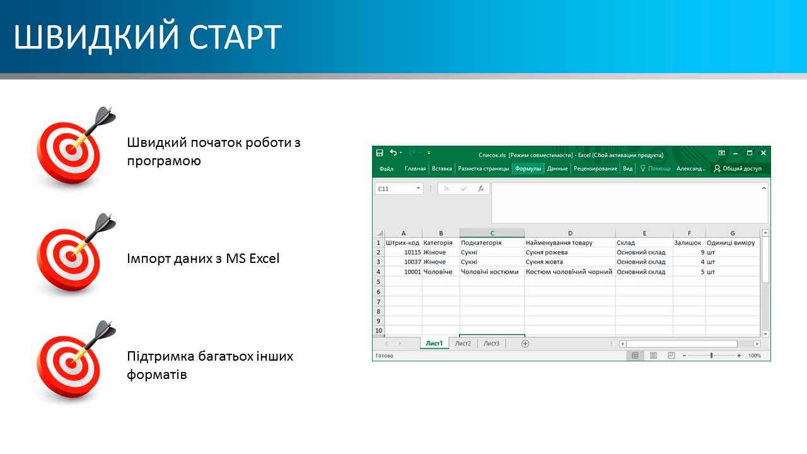Open Ribbon Display Options button
This screenshot has width=807, height=454.
coord(722,153)
